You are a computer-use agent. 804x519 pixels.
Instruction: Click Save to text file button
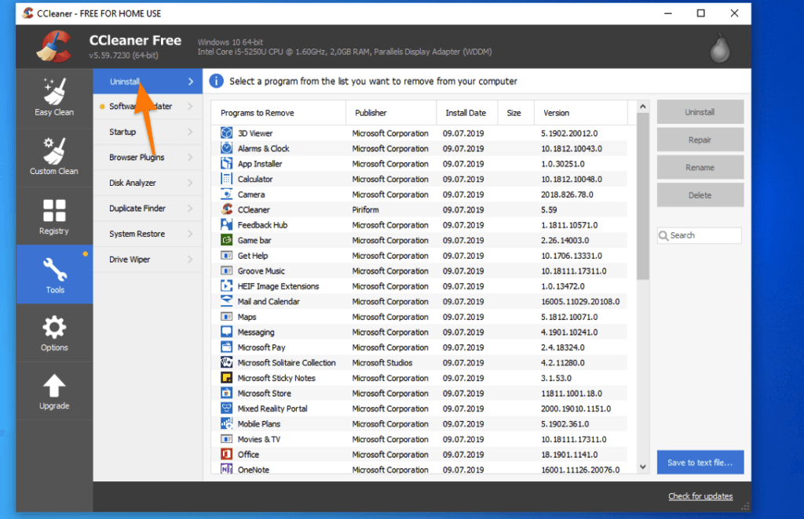[700, 463]
